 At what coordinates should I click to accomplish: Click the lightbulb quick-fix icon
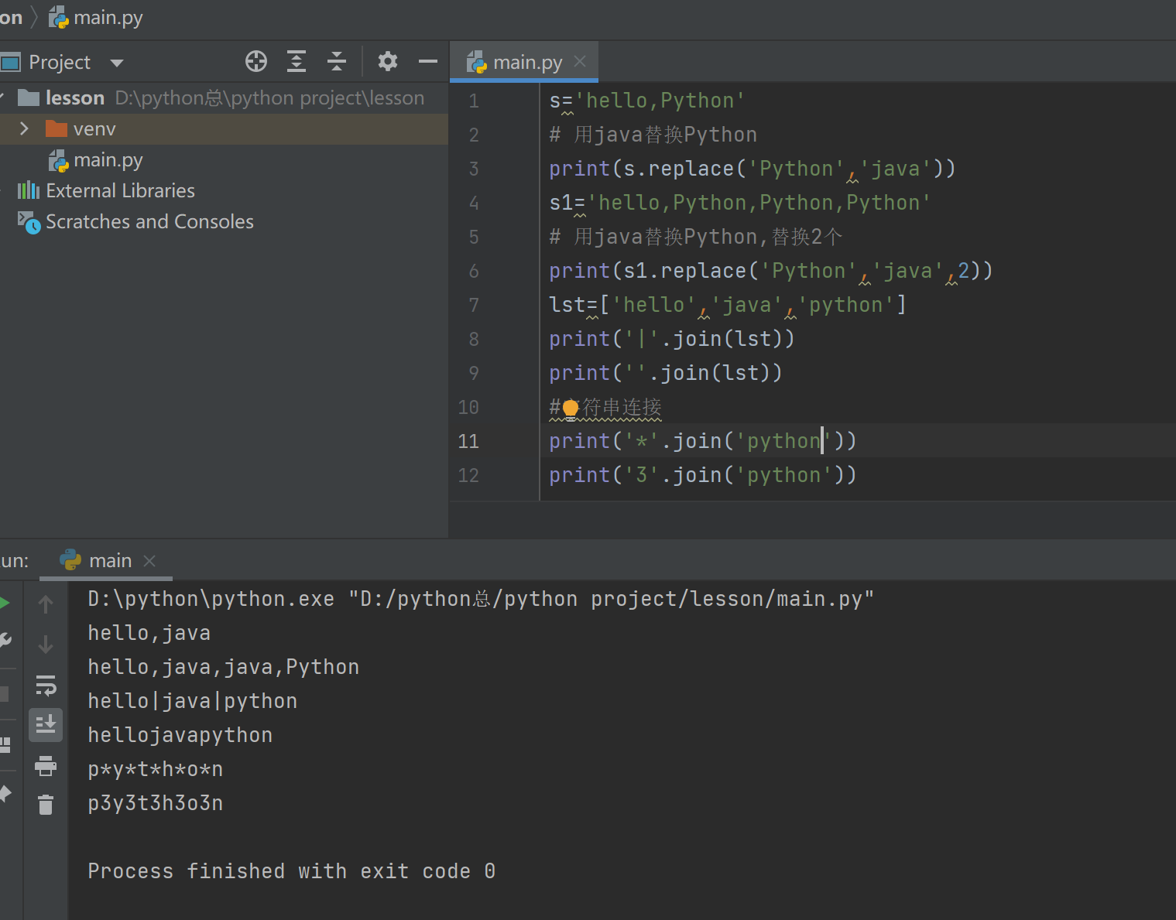(571, 408)
